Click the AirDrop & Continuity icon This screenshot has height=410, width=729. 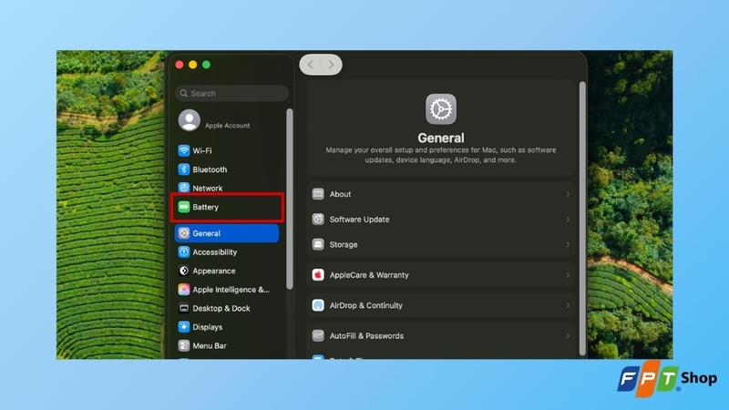(x=318, y=305)
